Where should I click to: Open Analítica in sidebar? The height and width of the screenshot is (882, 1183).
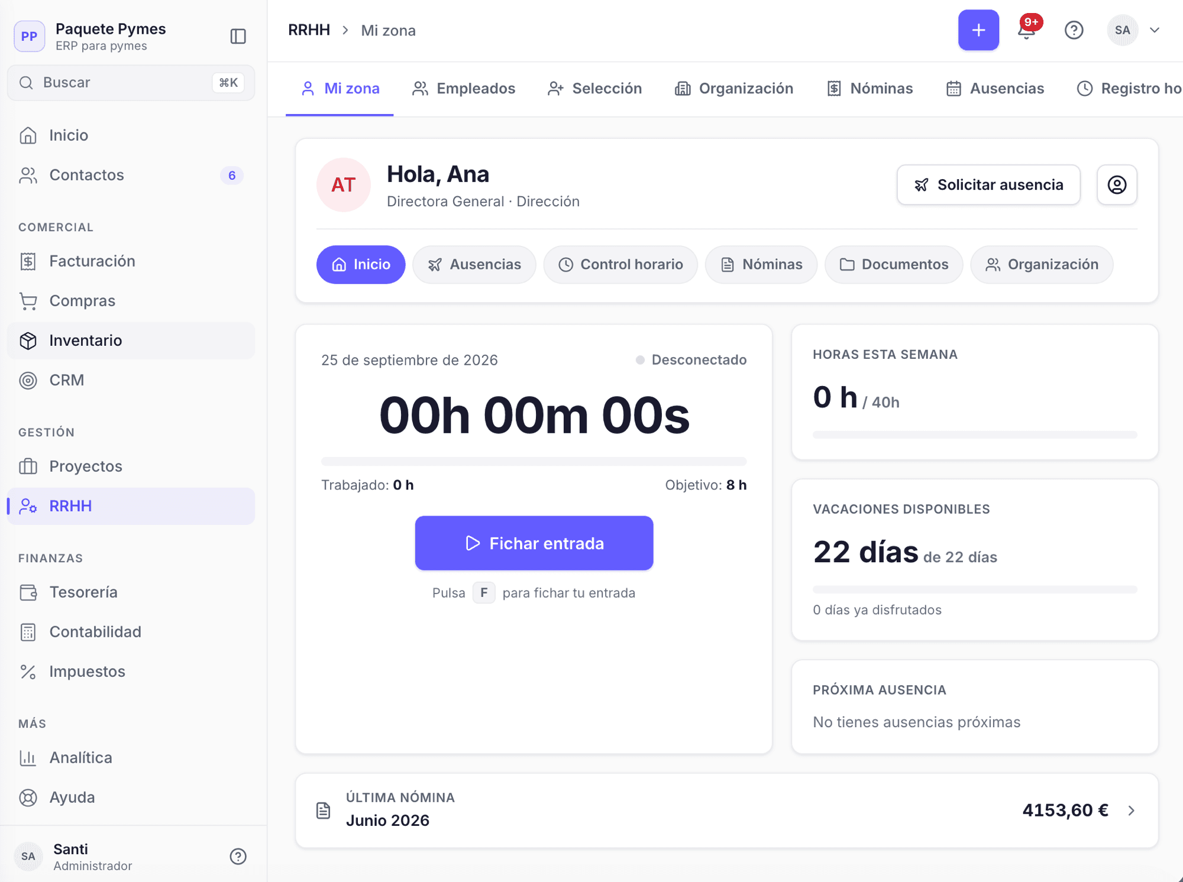pyautogui.click(x=131, y=758)
